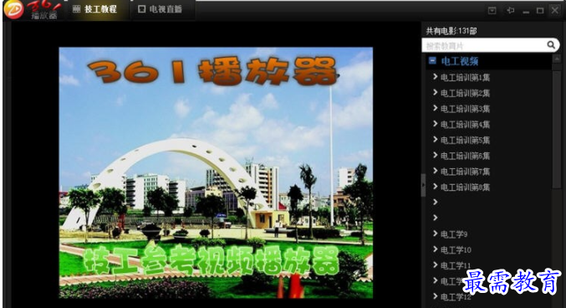This screenshot has width=566, height=308.
Task: Select the 电工视频 category title
Action: pos(460,61)
